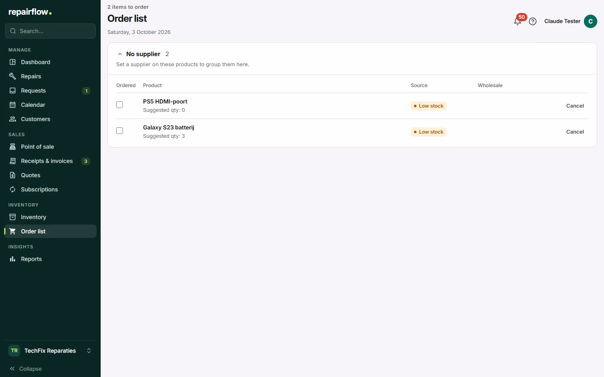Click the Quotes document icon

coord(13,175)
